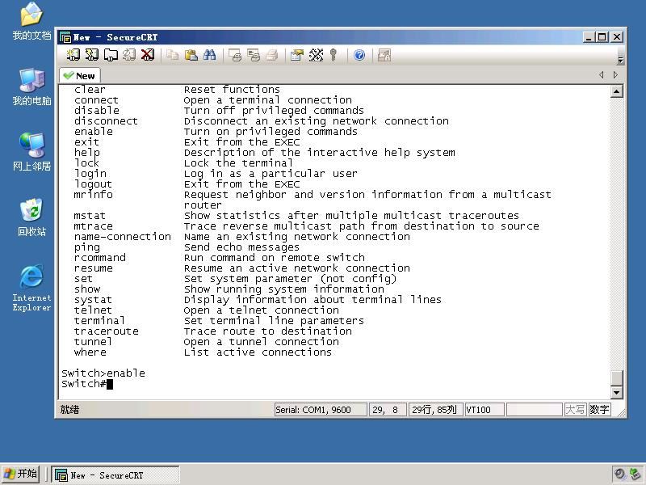Select Internet Explorer desktop icon
646x485 pixels.
click(31, 288)
